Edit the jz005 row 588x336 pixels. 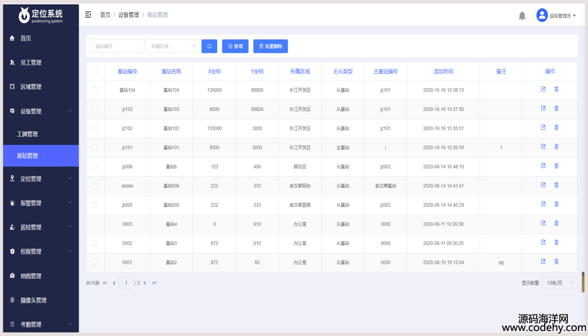pos(543,204)
